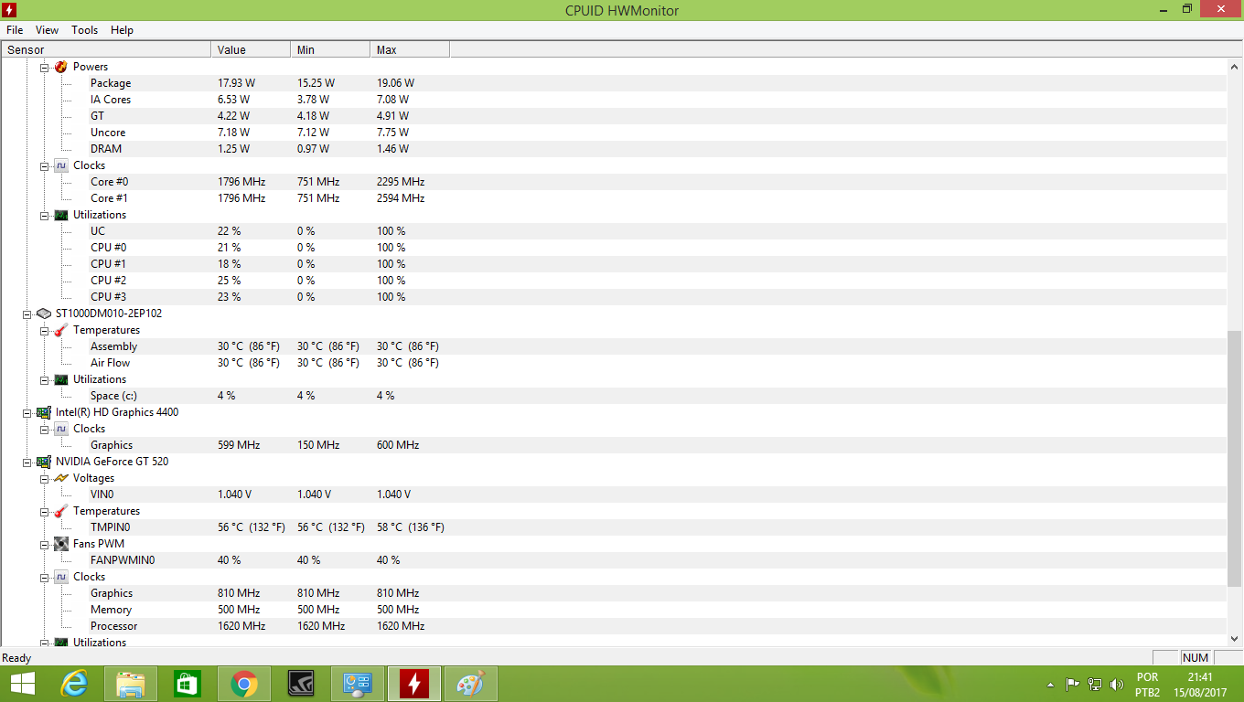Image resolution: width=1244 pixels, height=702 pixels.
Task: Click the Voltages lightning icon
Action: (x=60, y=478)
